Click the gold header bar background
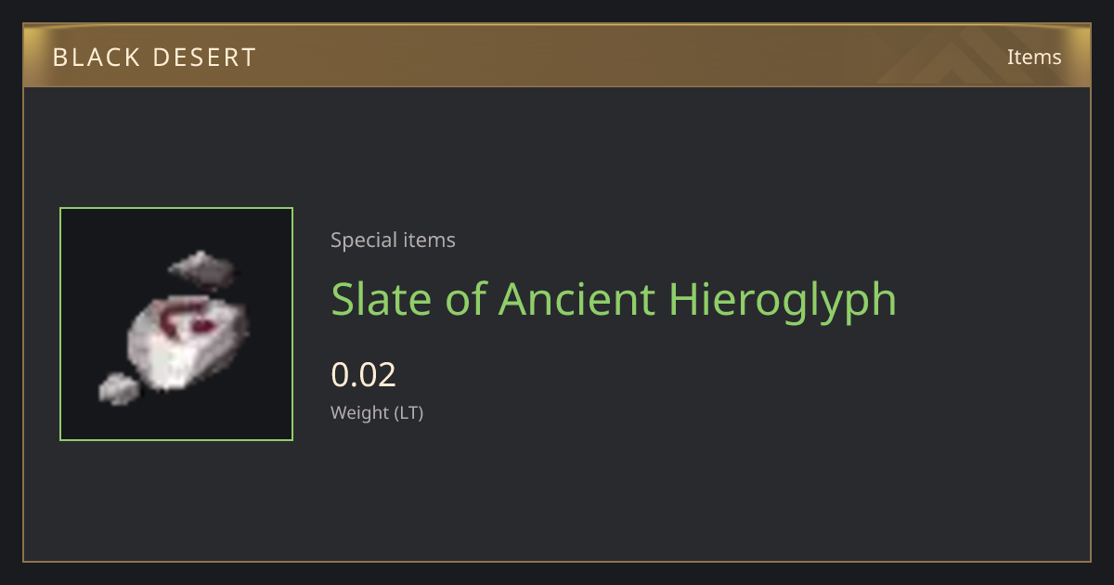The image size is (1114, 585). [x=557, y=57]
